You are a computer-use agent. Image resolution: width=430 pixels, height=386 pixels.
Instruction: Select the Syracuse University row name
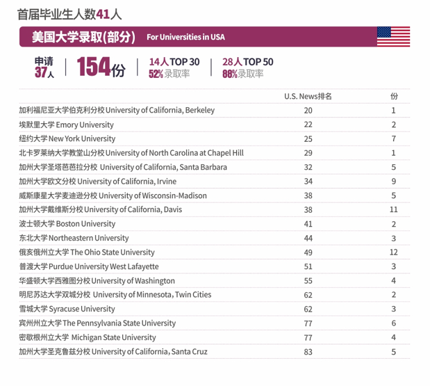67,309
